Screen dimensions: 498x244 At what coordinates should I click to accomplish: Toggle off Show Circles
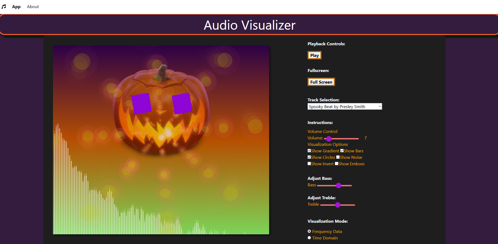[309, 157]
